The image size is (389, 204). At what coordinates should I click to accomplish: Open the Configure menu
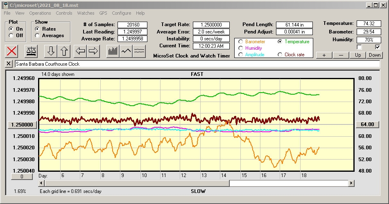click(x=122, y=13)
